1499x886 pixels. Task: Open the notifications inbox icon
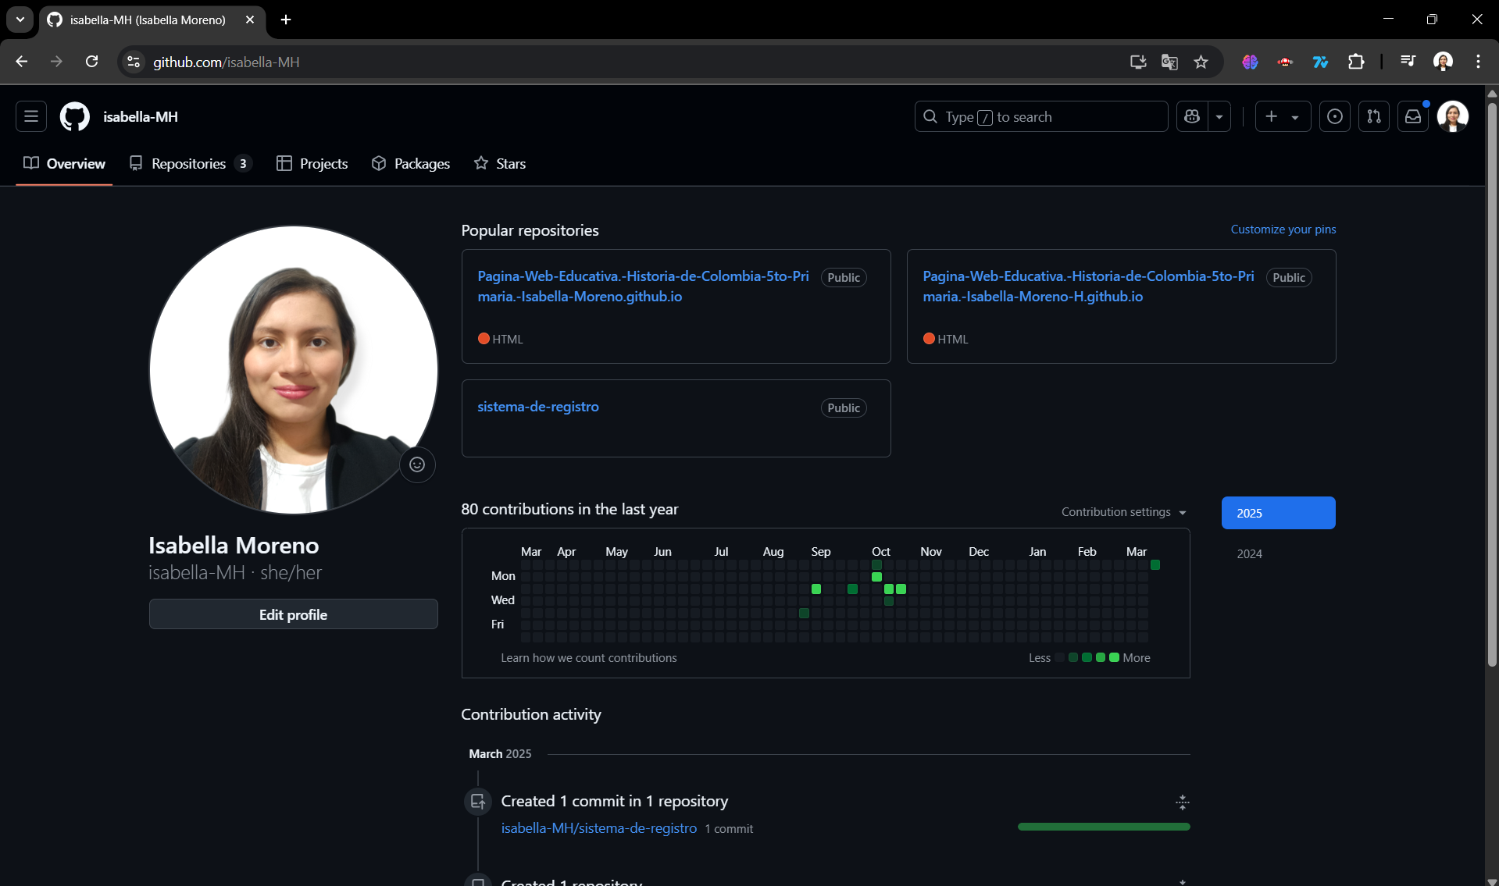tap(1413, 116)
